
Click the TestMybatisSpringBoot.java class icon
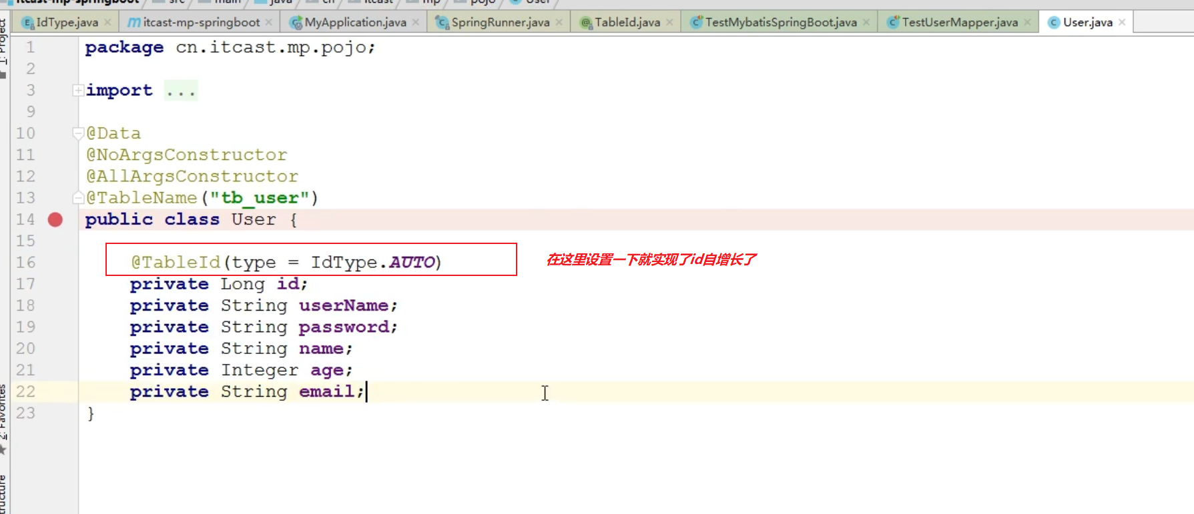pyautogui.click(x=696, y=23)
